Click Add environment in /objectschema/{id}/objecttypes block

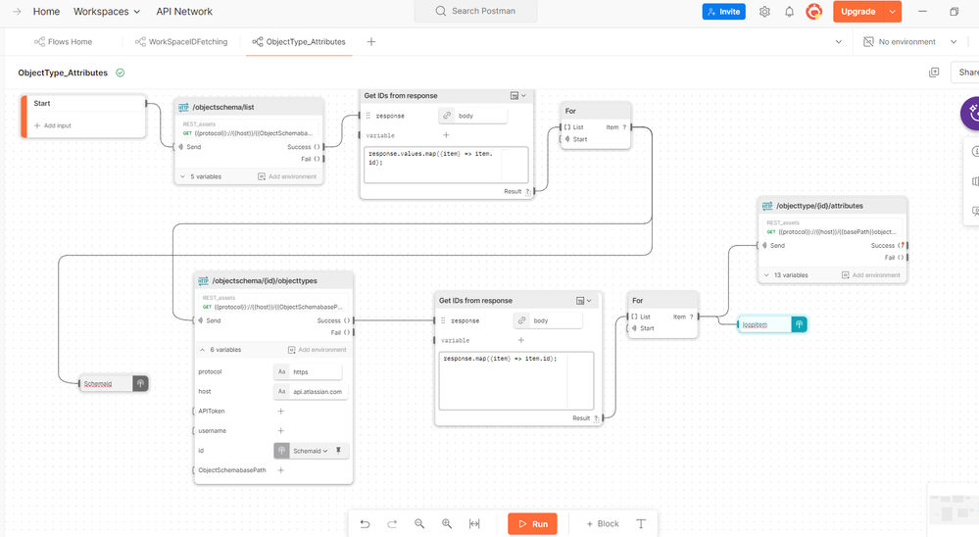(x=318, y=350)
